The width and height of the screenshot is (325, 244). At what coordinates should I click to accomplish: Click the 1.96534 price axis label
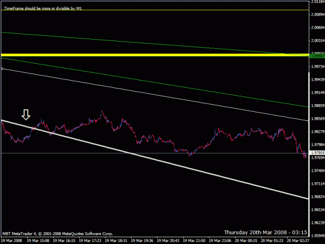click(x=318, y=210)
